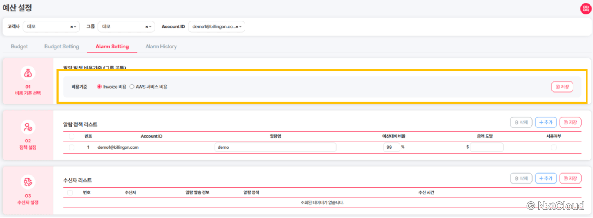Click the 알람 발송 정보 column header
Screen dimensions: 593x218
coord(198,192)
